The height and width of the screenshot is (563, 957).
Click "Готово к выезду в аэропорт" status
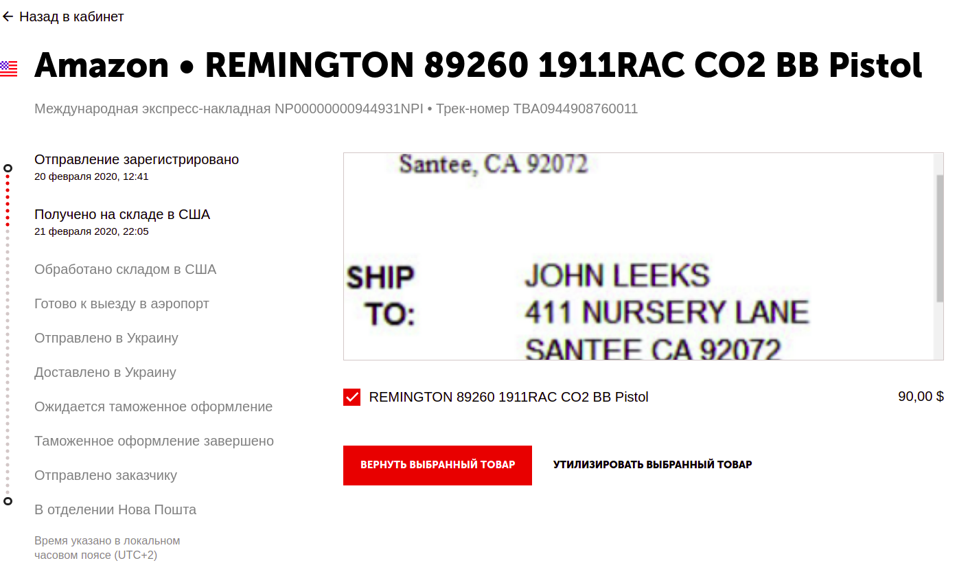(122, 303)
